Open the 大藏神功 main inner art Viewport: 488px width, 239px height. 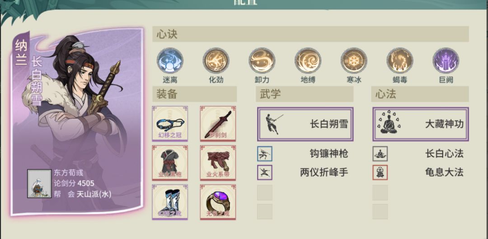pos(421,124)
